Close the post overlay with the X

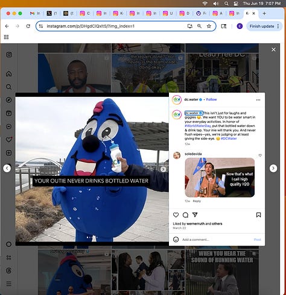(273, 49)
